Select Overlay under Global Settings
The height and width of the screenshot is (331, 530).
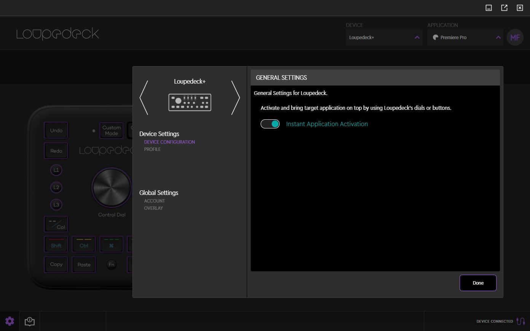point(153,208)
